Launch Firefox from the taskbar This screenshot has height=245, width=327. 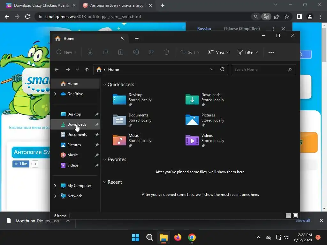tap(178, 237)
